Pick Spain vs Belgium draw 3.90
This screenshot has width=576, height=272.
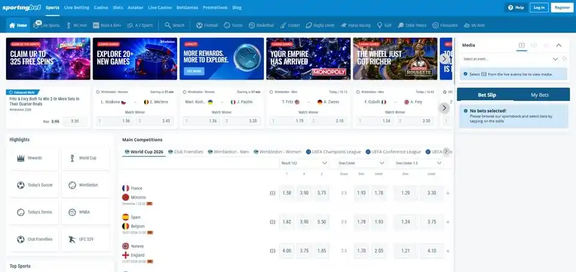click(x=304, y=222)
